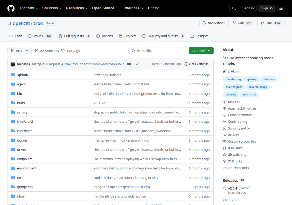The height and width of the screenshot is (205, 292).
Task: Open the nicoalba avatar image
Action: point(13,64)
